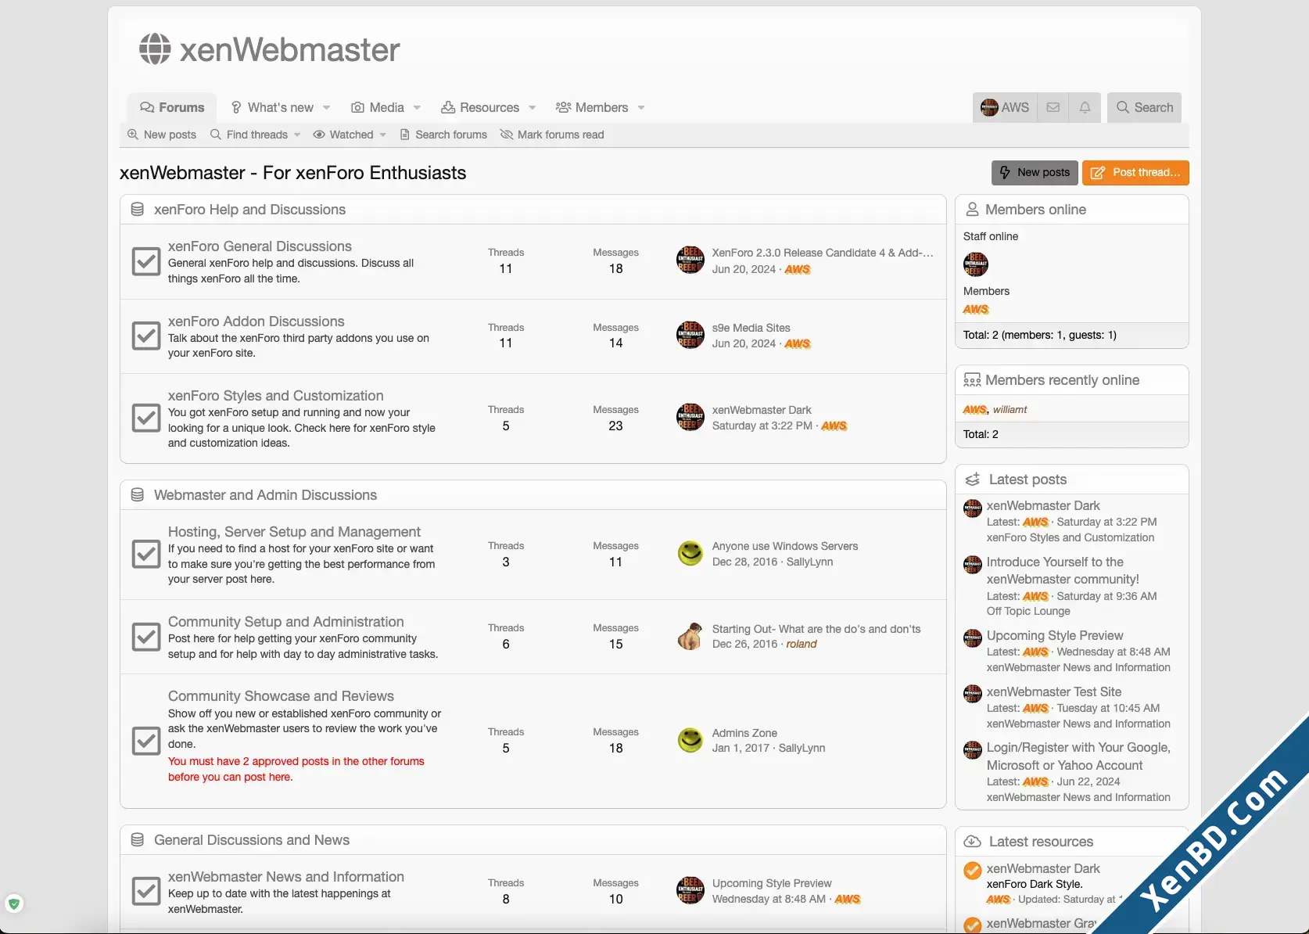
Task: Open the What's new tab
Action: coord(273,107)
